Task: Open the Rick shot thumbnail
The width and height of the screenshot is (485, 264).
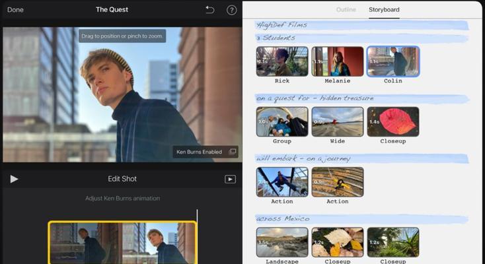Action: (282, 61)
